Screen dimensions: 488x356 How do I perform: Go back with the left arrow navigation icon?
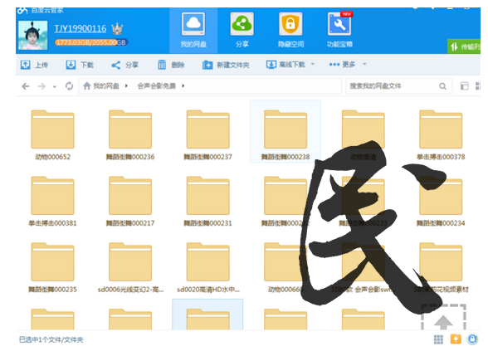click(26, 86)
